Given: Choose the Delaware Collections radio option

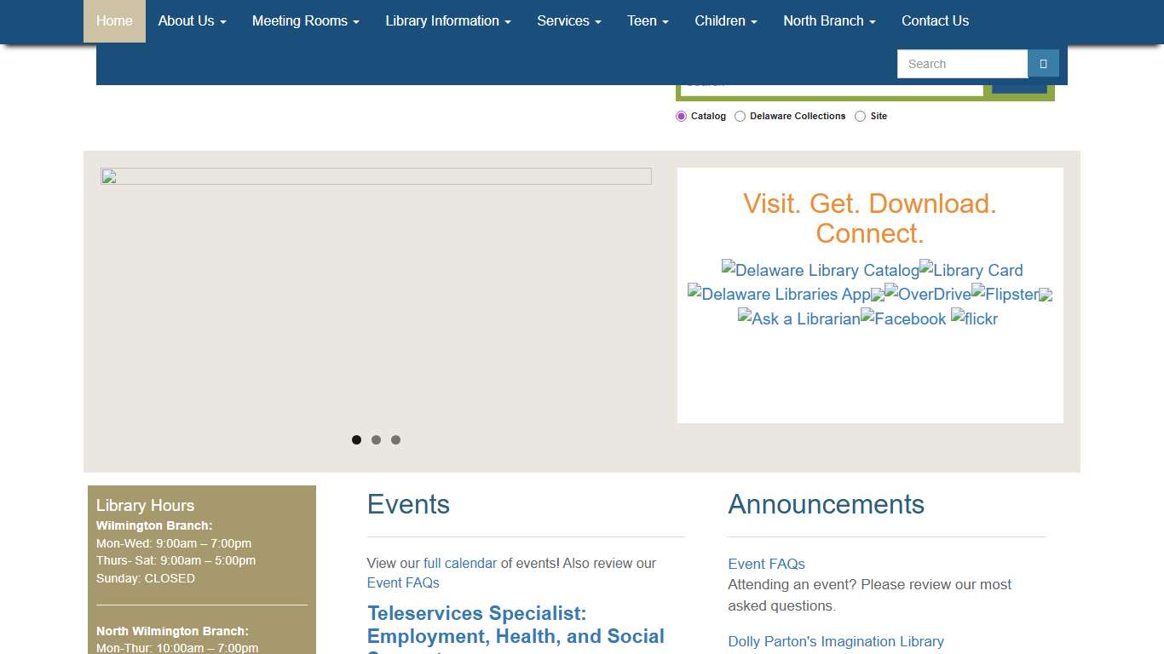Looking at the screenshot, I should 740,116.
